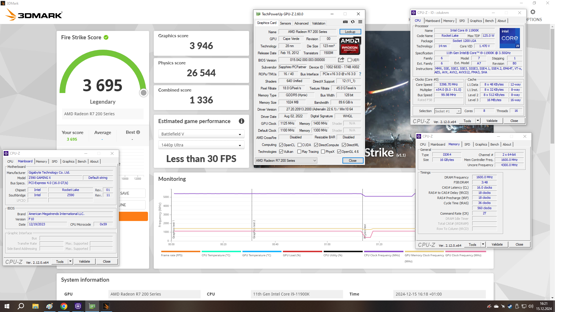Switch to 3DMark in the taskbar
The width and height of the screenshot is (578, 312).
[x=106, y=306]
